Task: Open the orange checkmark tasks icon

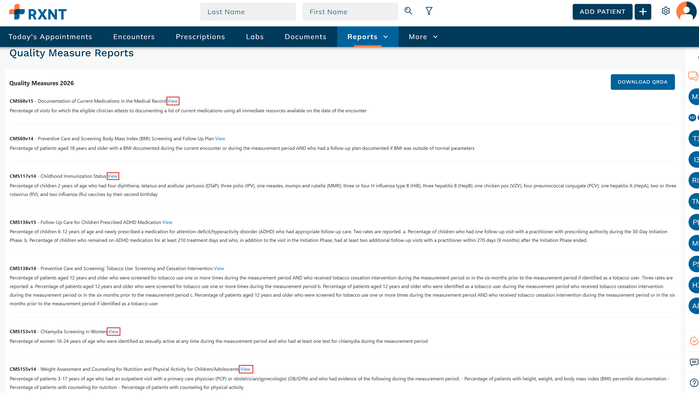Action: [694, 341]
